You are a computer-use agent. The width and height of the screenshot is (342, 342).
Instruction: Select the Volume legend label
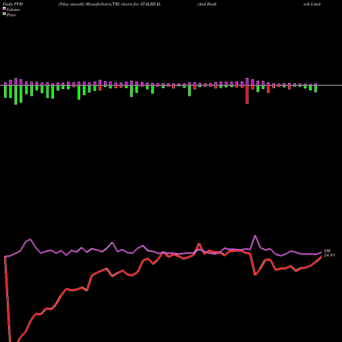(13, 10)
